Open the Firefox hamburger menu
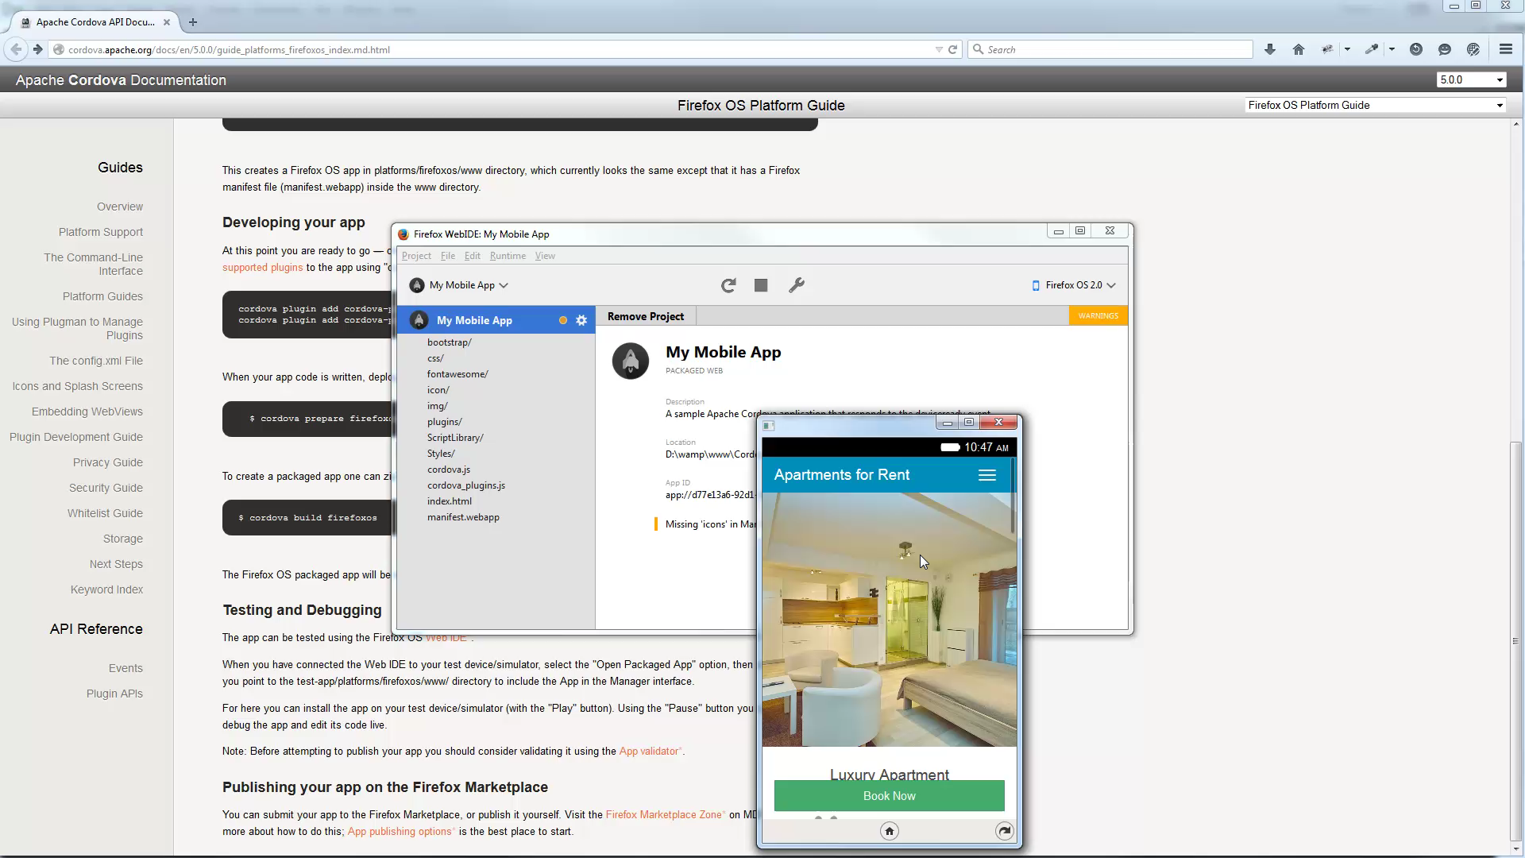Viewport: 1525px width, 858px height. pyautogui.click(x=1506, y=49)
